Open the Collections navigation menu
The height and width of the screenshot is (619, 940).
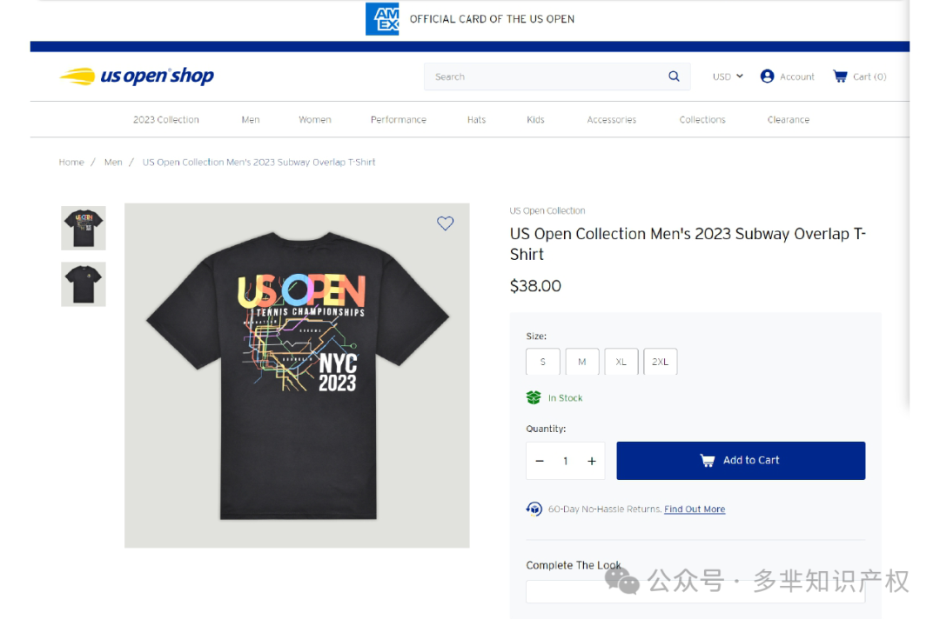click(x=702, y=120)
